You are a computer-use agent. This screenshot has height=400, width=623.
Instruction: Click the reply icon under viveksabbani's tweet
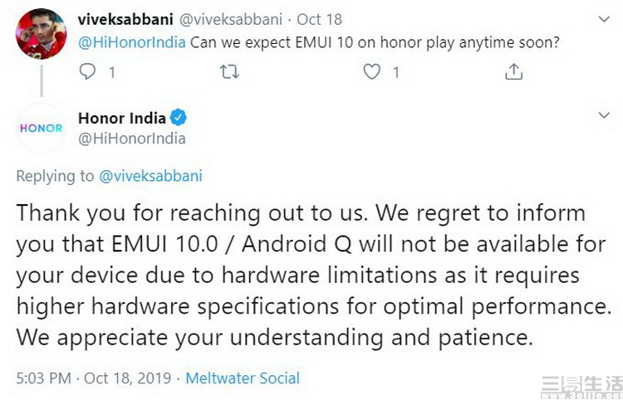click(x=87, y=72)
